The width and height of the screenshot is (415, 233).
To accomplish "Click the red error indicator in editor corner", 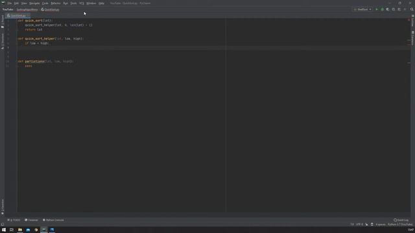I will coord(409,20).
